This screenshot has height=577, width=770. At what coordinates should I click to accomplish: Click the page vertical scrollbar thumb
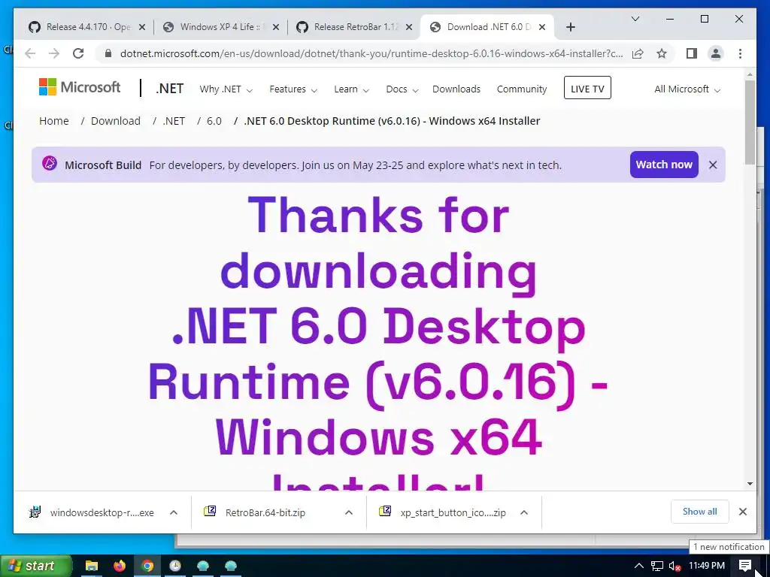pos(750,122)
